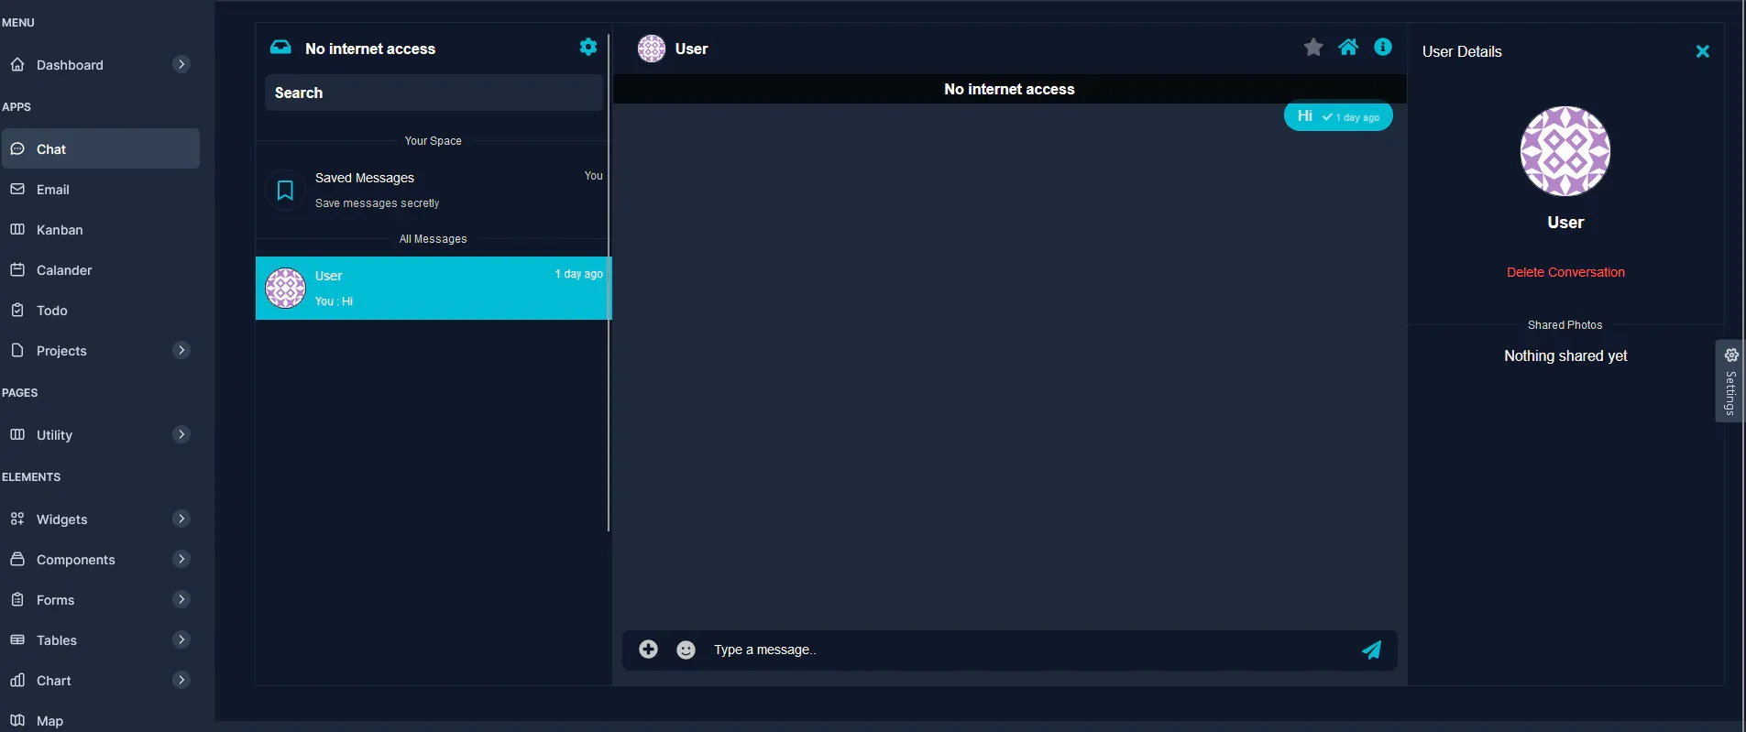
Task: Click the User Details heading
Action: 1462,51
